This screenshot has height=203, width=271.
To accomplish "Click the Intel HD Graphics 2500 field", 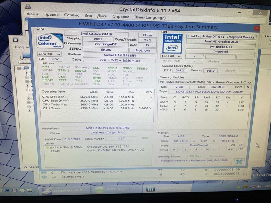I will pyautogui.click(x=221, y=41).
